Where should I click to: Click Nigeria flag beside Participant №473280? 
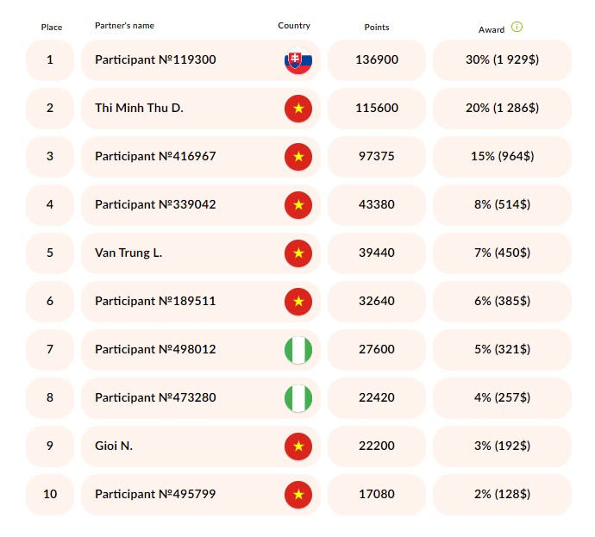pyautogui.click(x=298, y=398)
